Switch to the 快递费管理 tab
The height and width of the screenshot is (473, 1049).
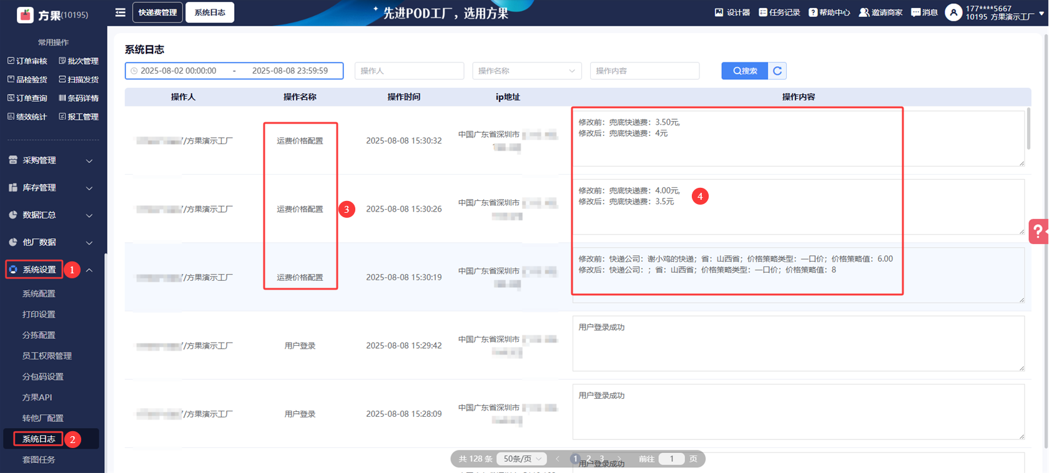pyautogui.click(x=157, y=12)
